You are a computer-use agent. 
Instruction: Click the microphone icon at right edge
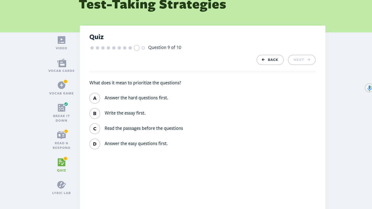pos(369,88)
